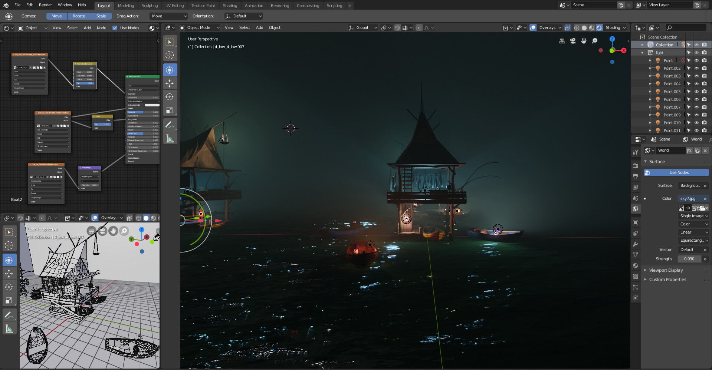
Task: Open the Single Image source dropdown
Action: tap(693, 216)
